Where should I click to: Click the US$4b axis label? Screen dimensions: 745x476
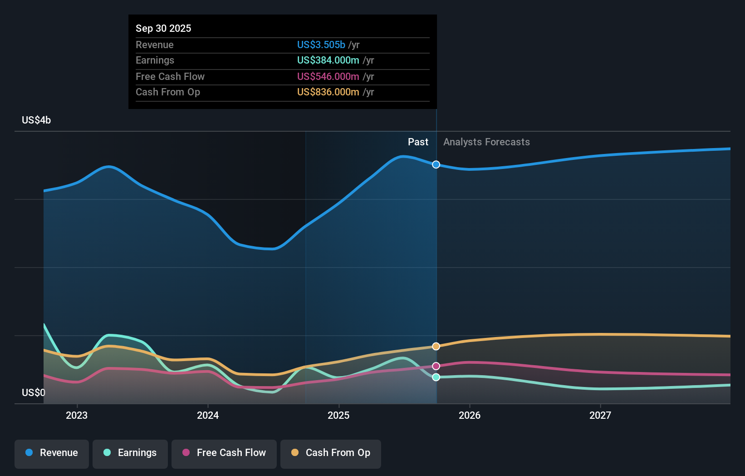(36, 120)
